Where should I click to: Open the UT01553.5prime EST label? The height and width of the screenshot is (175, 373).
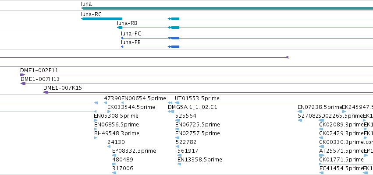pyautogui.click(x=197, y=98)
